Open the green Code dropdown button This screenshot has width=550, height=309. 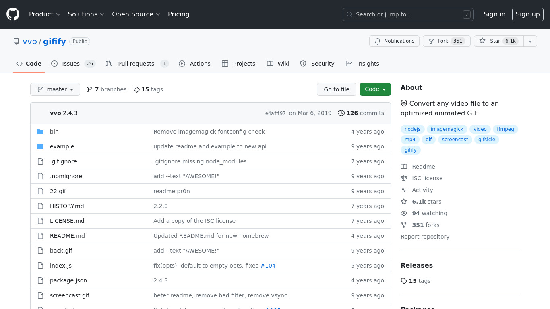click(375, 89)
